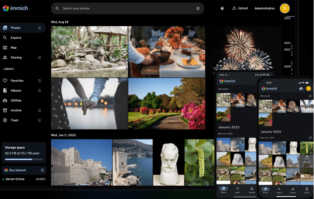Screen dimensions: 314x199
Task: Click the info icon beside Sharing
Action: [40, 58]
